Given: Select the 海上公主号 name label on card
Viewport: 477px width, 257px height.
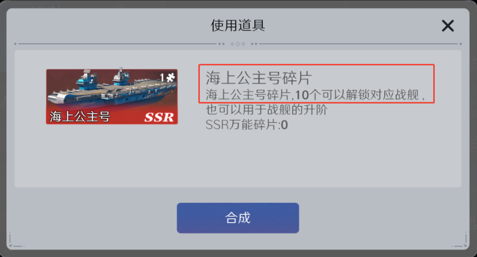Looking at the screenshot, I should [80, 116].
